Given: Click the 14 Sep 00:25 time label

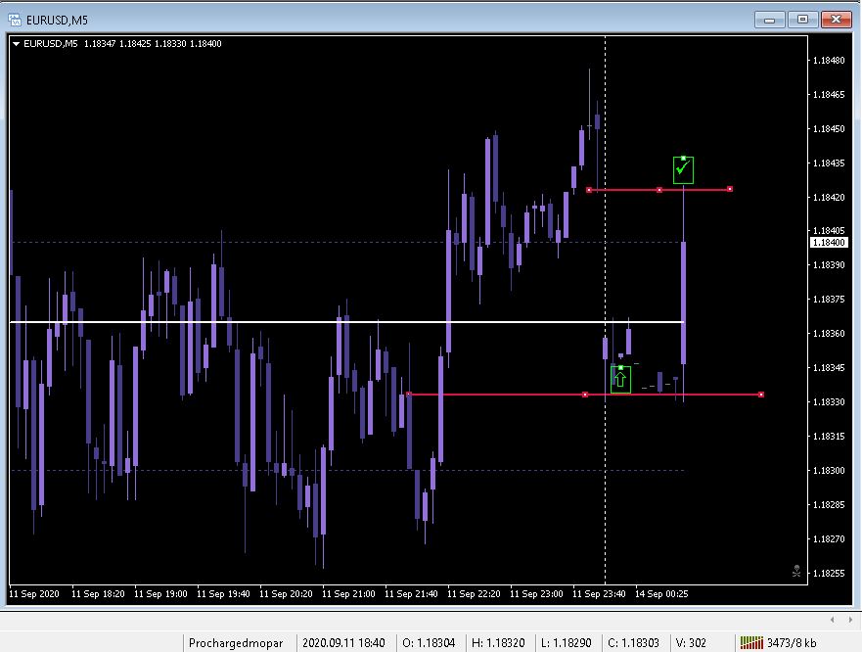Looking at the screenshot, I should [661, 594].
